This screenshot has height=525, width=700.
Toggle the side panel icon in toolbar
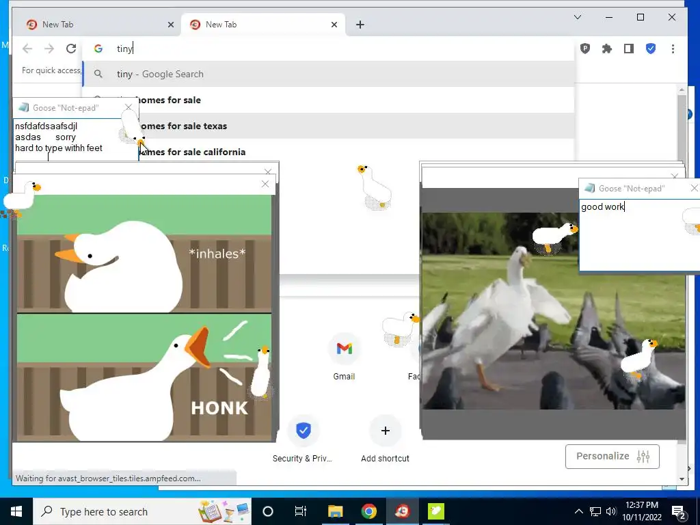629,49
